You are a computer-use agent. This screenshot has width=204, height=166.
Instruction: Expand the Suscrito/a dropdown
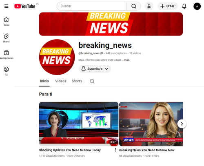95,69
